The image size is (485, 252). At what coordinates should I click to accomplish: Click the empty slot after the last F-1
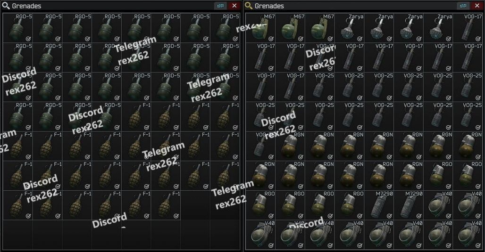tap(195, 205)
